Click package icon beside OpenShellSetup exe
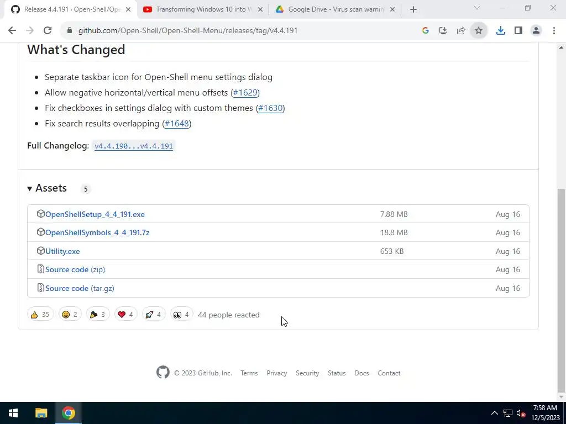 tap(40, 214)
